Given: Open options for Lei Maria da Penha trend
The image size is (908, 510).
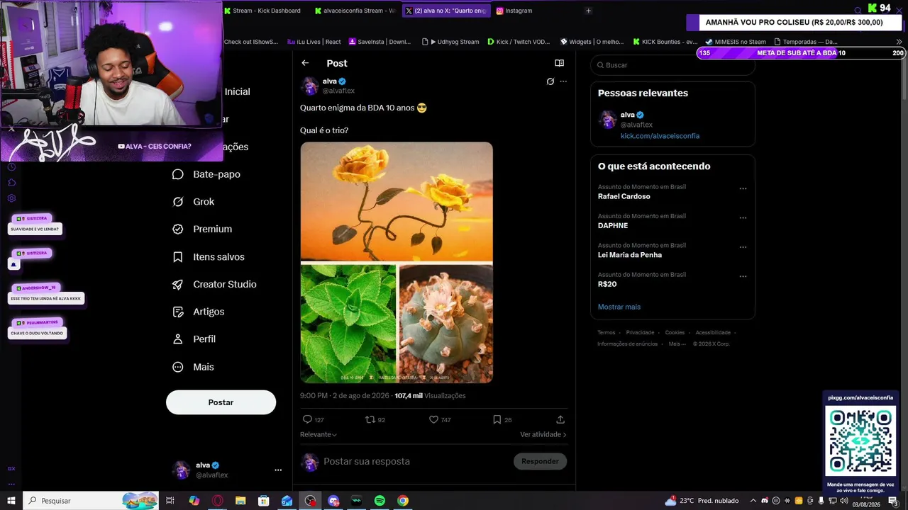Looking at the screenshot, I should (743, 247).
